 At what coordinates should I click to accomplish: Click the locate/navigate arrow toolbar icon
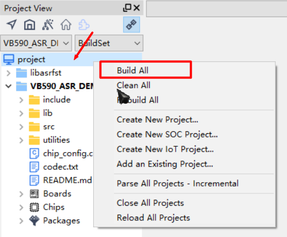pos(11,25)
